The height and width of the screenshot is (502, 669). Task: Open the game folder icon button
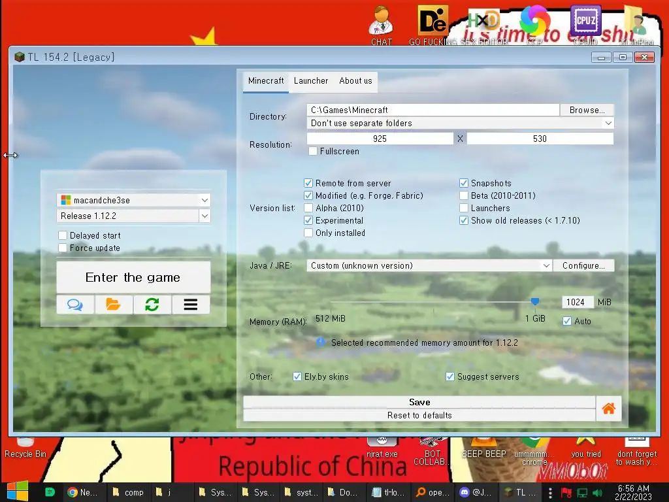(x=114, y=305)
